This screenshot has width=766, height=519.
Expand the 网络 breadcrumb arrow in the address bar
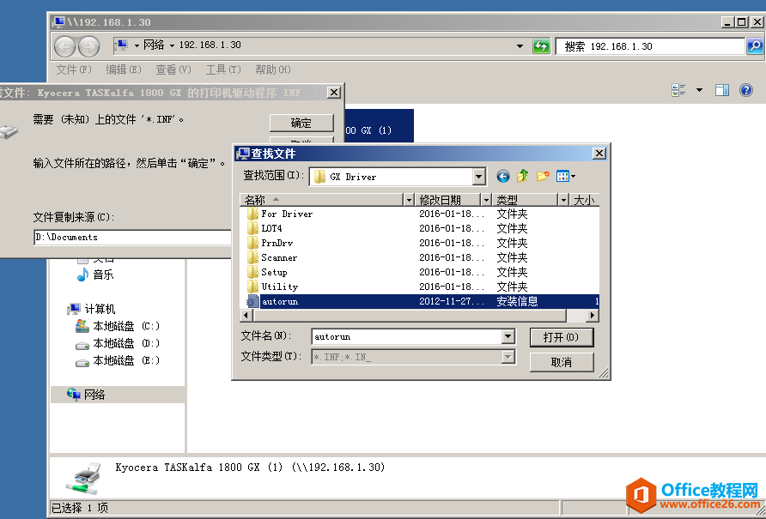coord(172,45)
